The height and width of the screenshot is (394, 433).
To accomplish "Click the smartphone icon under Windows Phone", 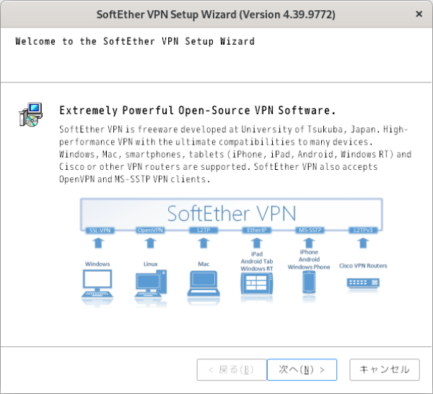I will 309,282.
